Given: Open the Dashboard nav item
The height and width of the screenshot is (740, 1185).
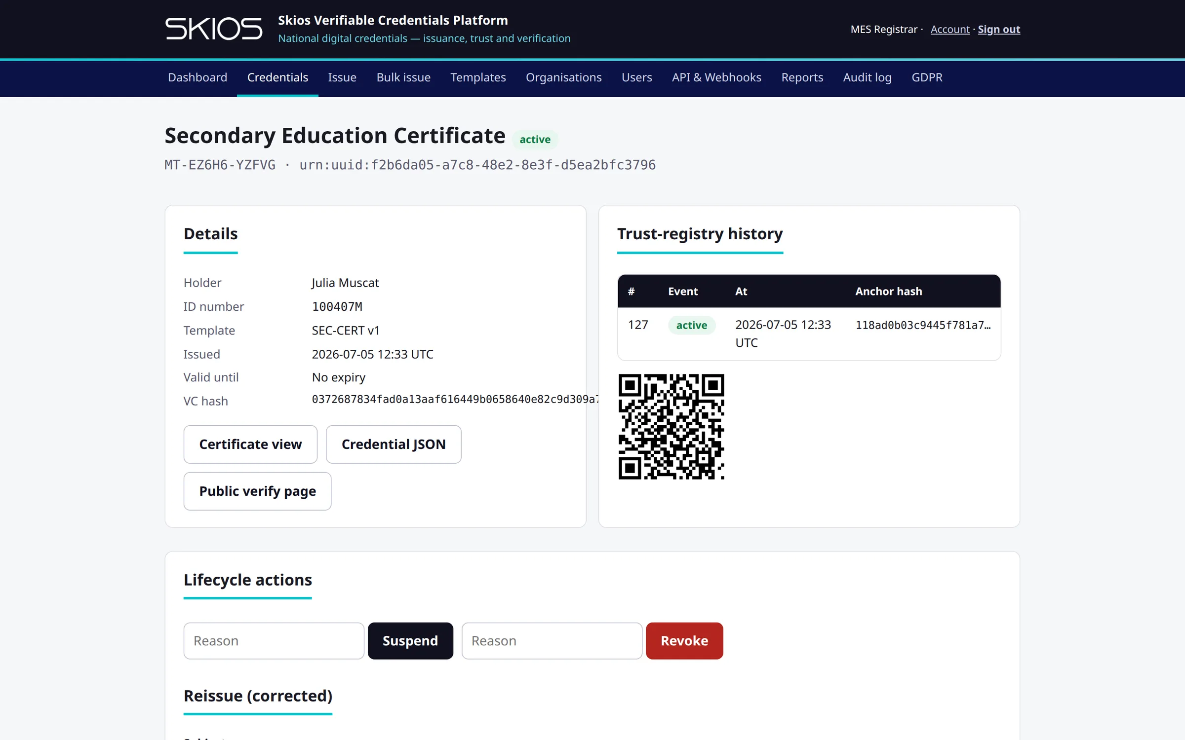Looking at the screenshot, I should (197, 77).
